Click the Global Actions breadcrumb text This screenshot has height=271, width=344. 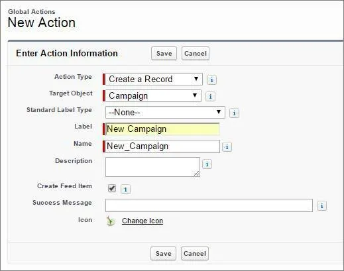click(32, 12)
